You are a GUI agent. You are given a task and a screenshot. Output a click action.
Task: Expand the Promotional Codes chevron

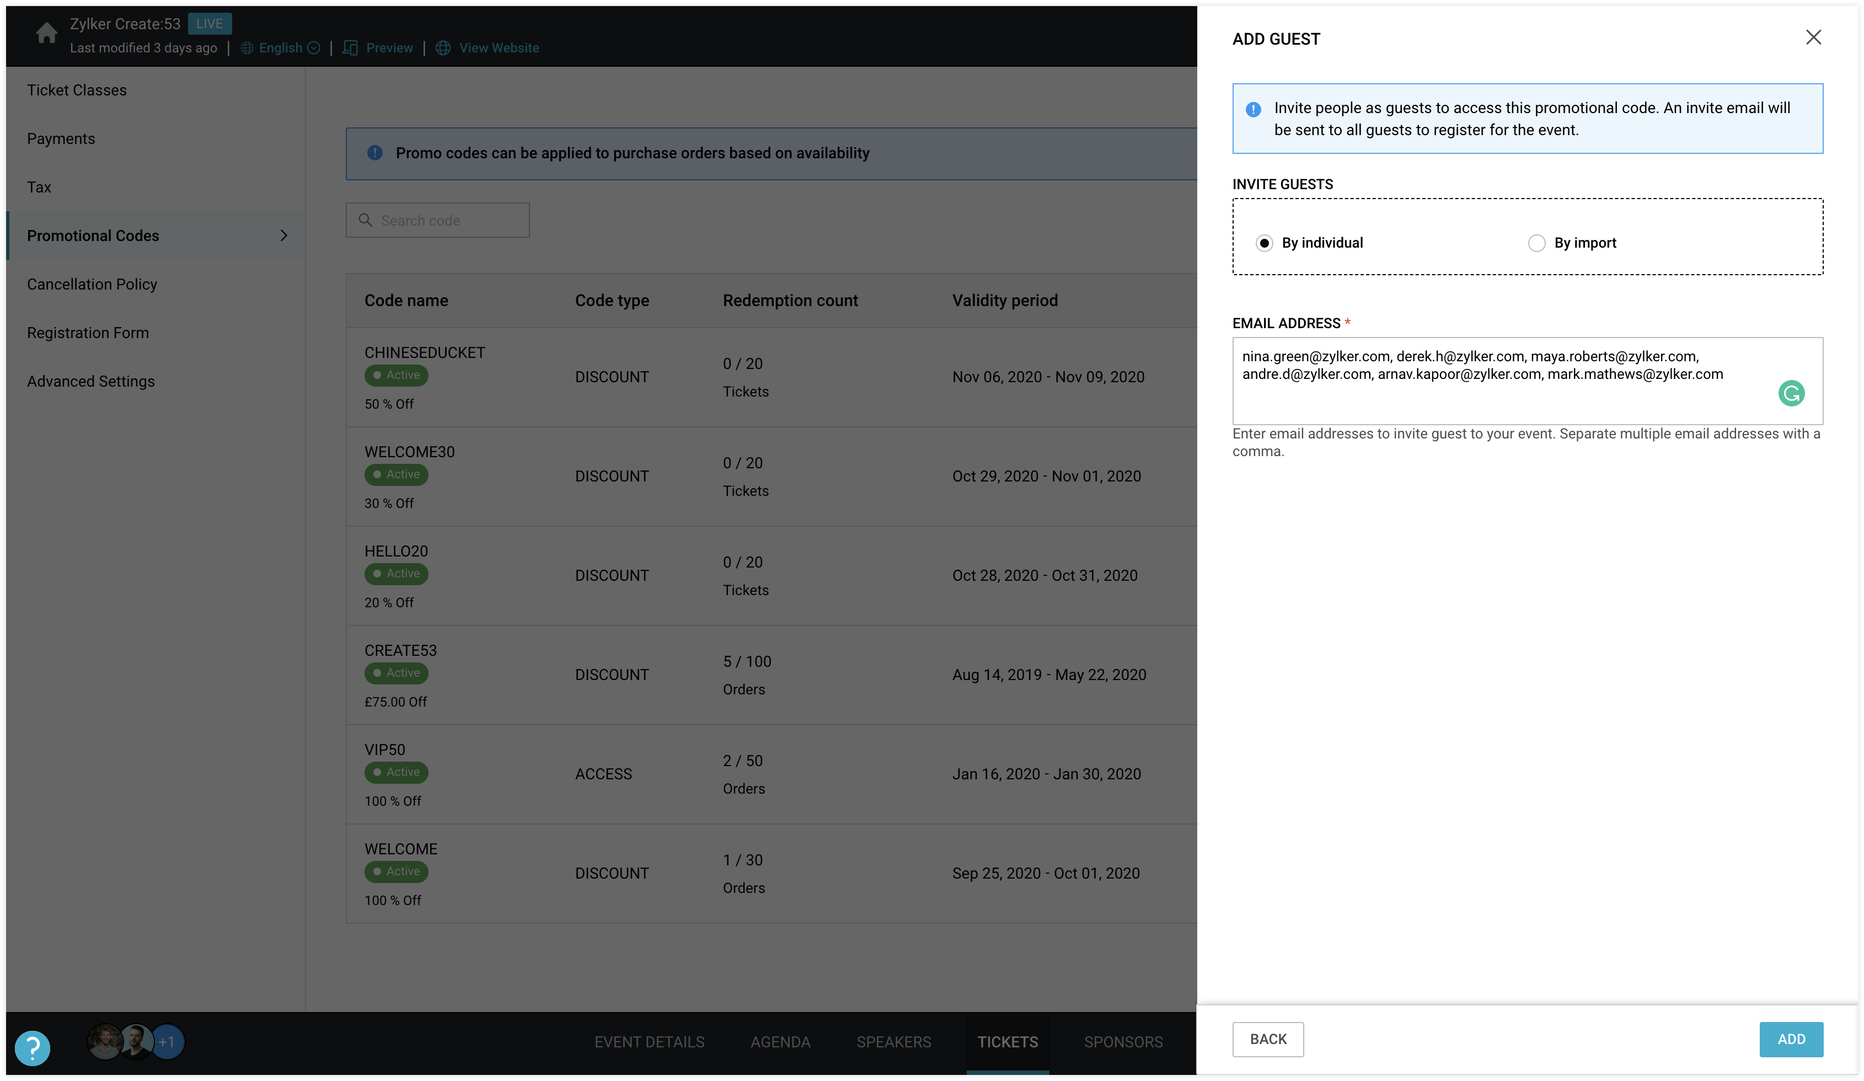tap(283, 236)
